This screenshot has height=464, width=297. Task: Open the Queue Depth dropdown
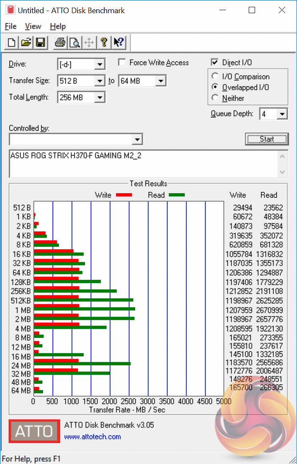282,114
